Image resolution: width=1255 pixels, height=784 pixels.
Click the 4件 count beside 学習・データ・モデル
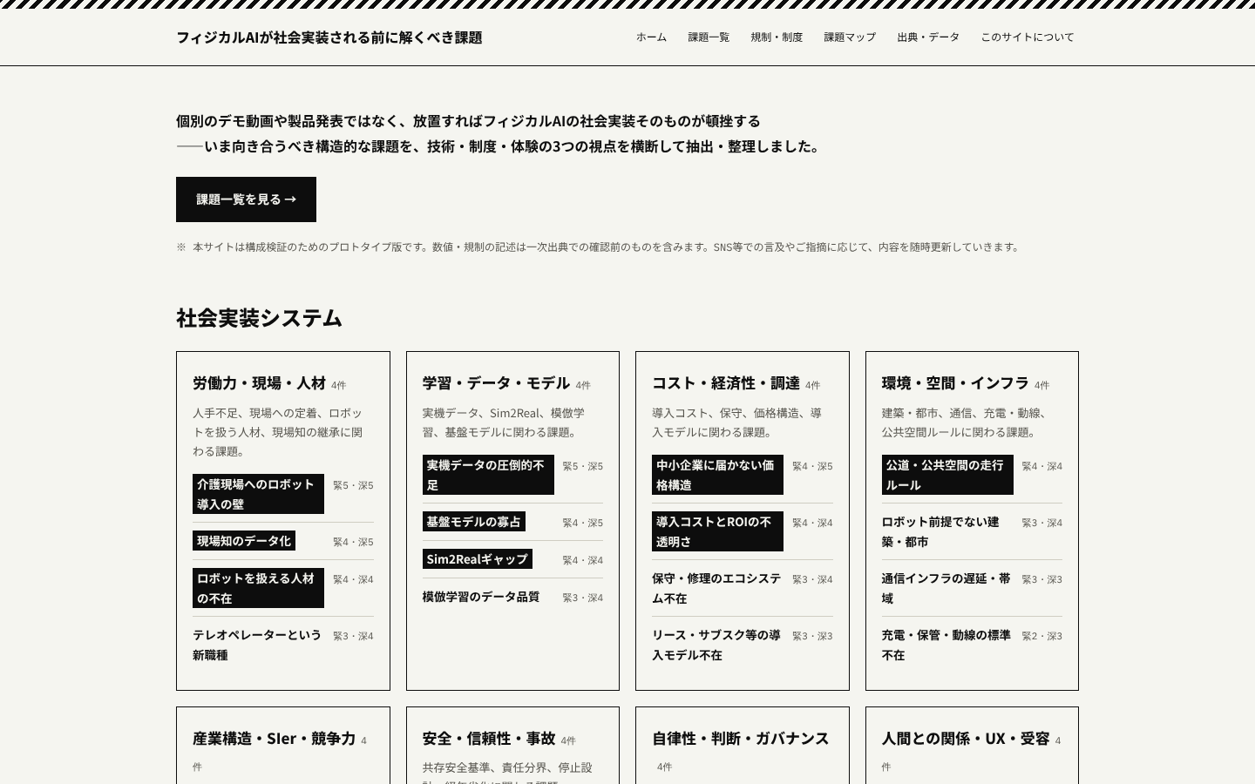pos(583,385)
